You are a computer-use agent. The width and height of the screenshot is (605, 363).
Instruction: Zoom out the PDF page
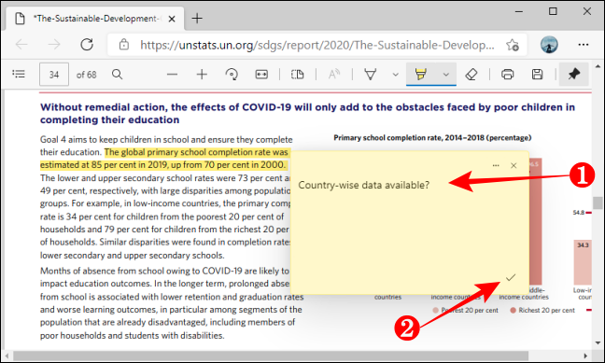[x=172, y=75]
